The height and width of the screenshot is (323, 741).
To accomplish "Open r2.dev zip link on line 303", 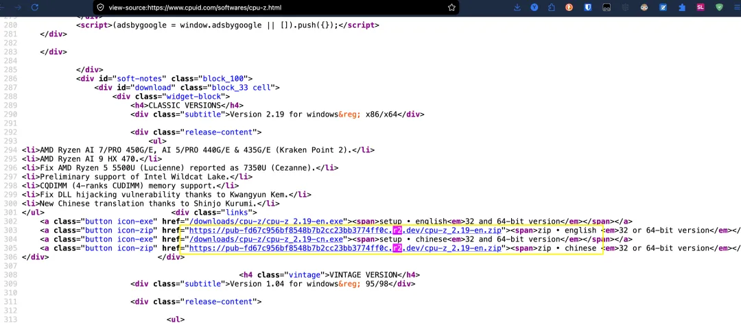I will coord(345,230).
